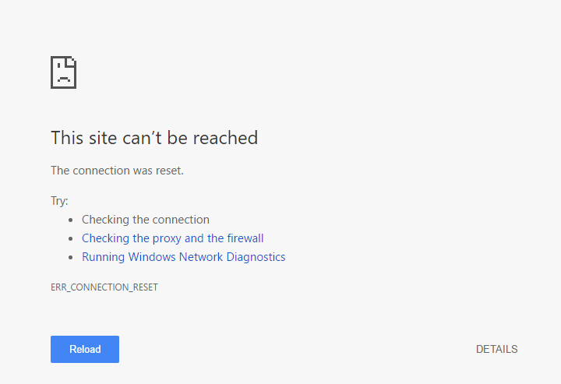Click the Try: label
The width and height of the screenshot is (561, 384).
[59, 201]
